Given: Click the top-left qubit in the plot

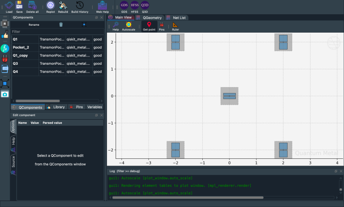Looking at the screenshot, I should pos(176,42).
